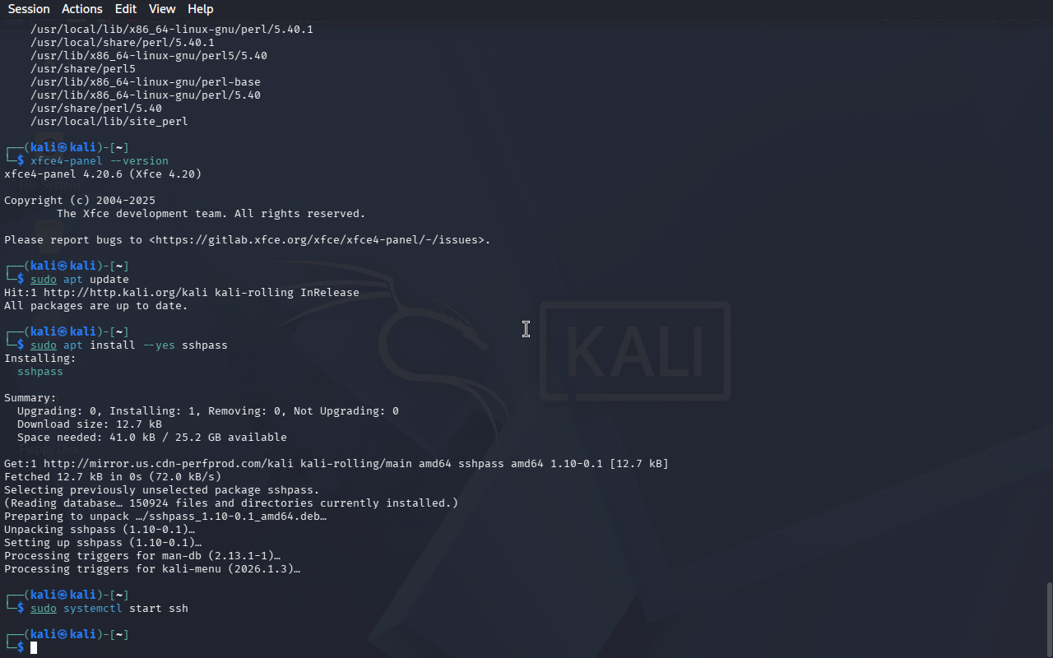Click the /usr/local/lib/site_perl path line
Screen dimensions: 1053x658
pos(109,122)
